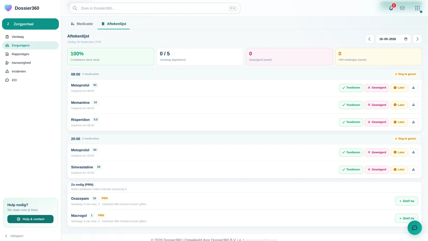Open the chat bubble widget
The image size is (428, 241).
415,228
